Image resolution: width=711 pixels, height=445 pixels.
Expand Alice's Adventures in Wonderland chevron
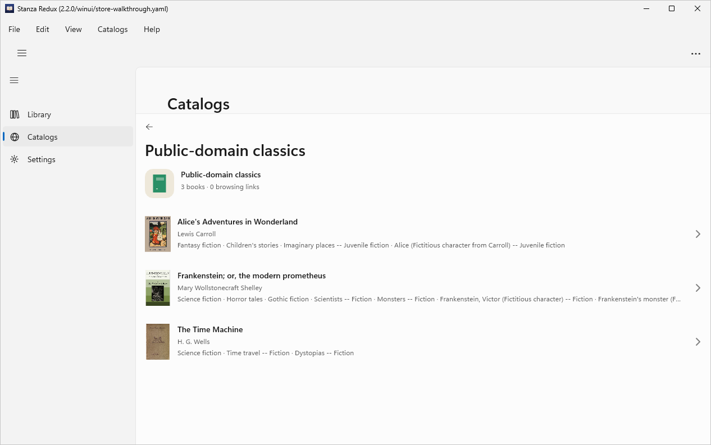pyautogui.click(x=698, y=234)
